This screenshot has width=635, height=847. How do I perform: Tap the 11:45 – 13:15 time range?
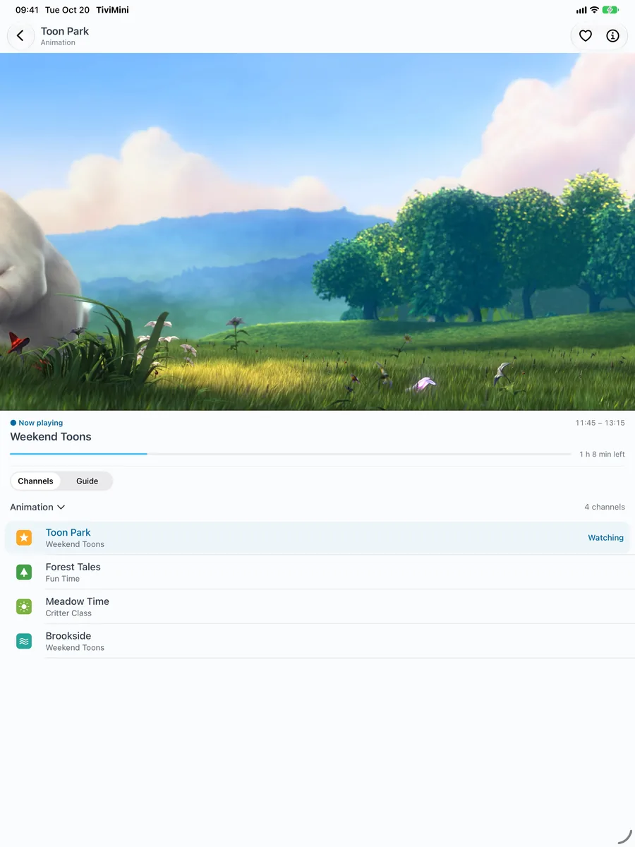point(600,423)
